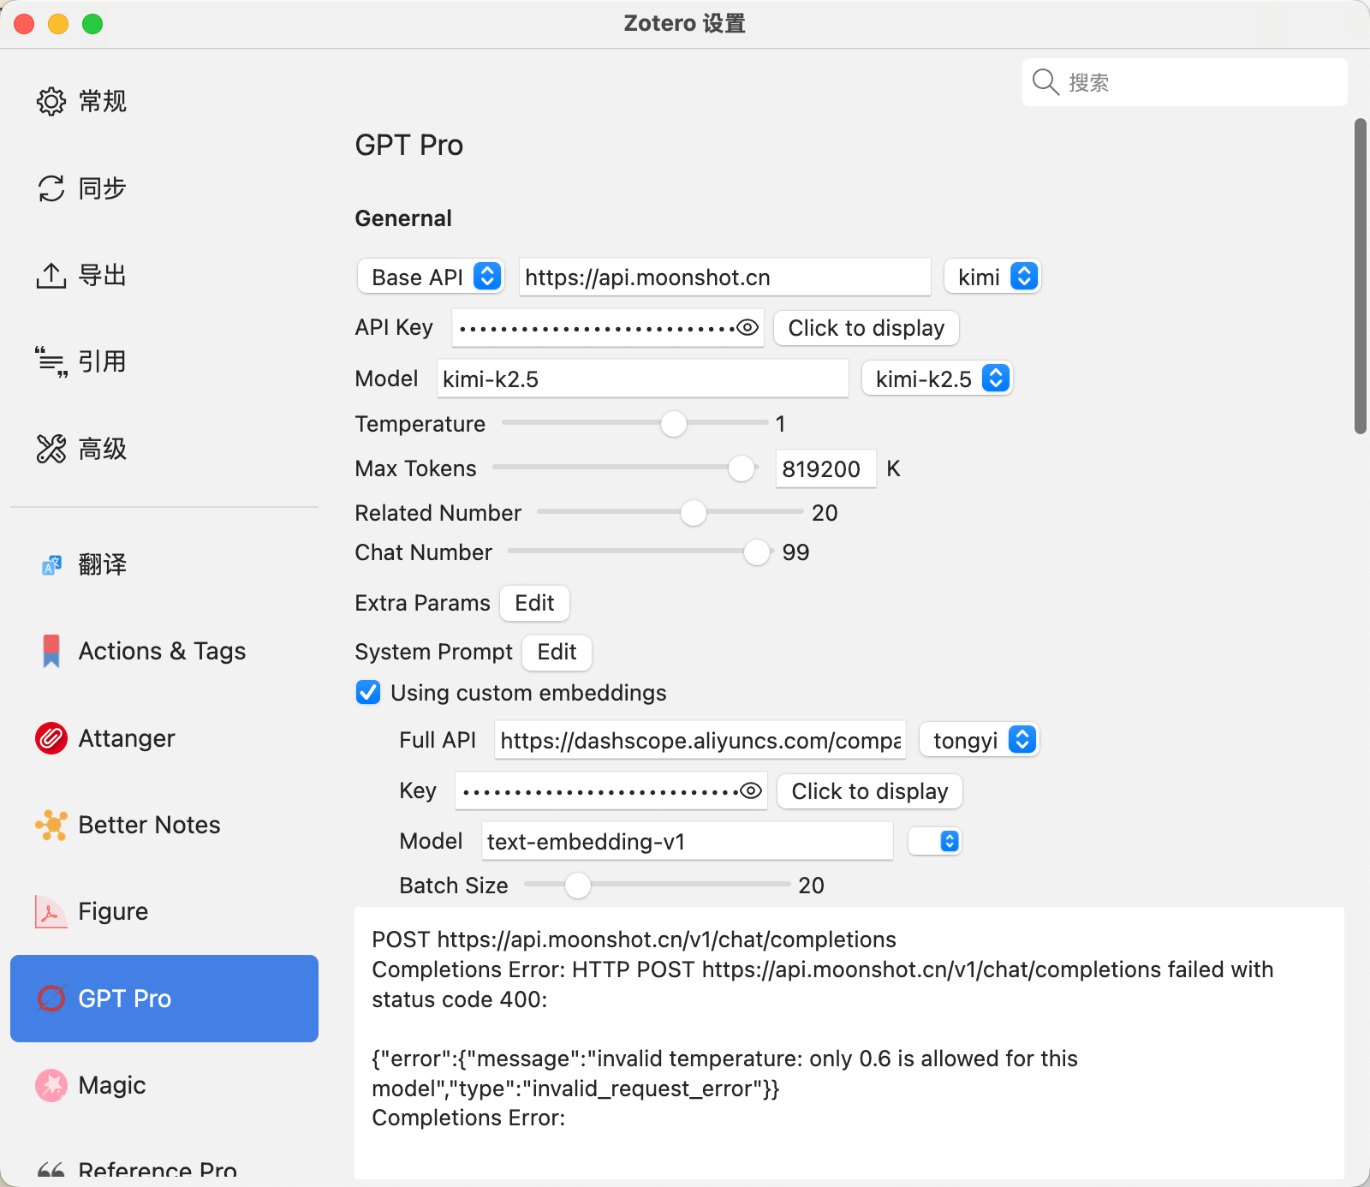Focus the embeddings Key password field

[611, 791]
